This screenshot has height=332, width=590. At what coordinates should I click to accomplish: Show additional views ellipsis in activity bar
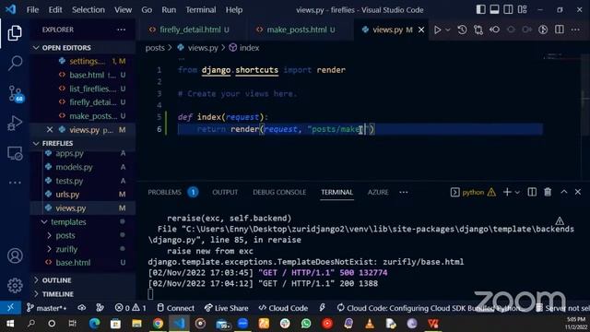point(15,183)
